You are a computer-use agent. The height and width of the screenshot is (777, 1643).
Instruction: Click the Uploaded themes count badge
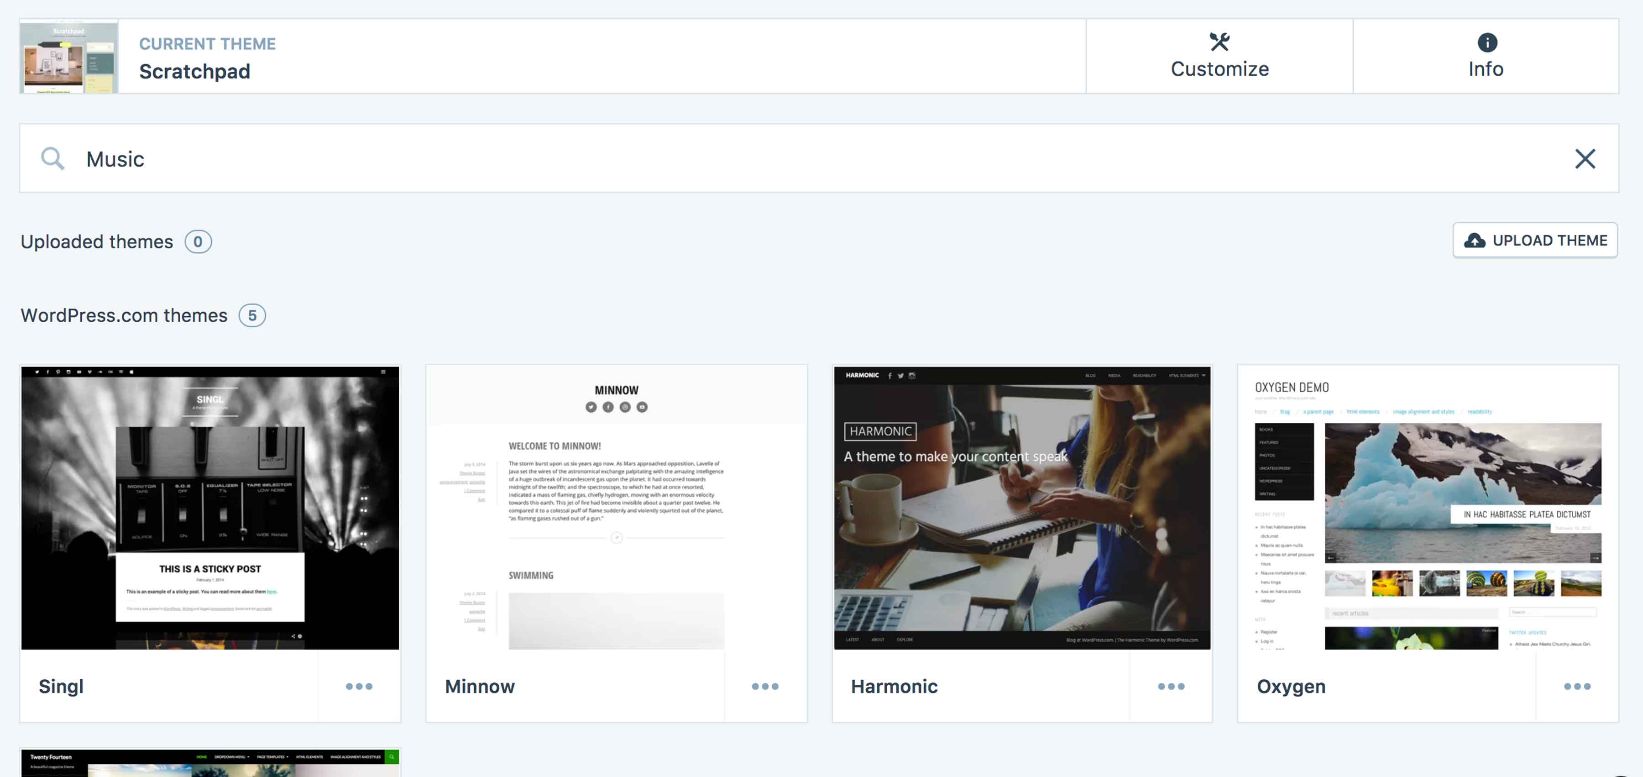[198, 242]
